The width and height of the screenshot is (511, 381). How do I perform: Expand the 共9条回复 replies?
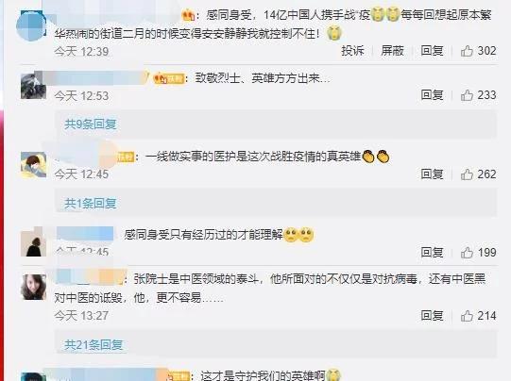(x=91, y=124)
